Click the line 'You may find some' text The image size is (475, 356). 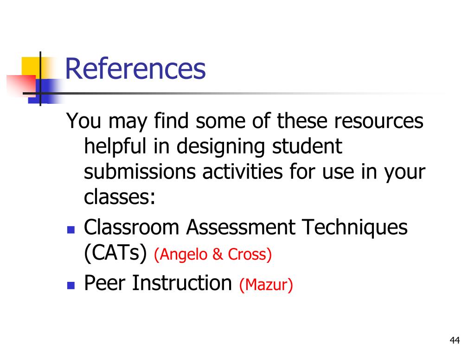point(245,121)
